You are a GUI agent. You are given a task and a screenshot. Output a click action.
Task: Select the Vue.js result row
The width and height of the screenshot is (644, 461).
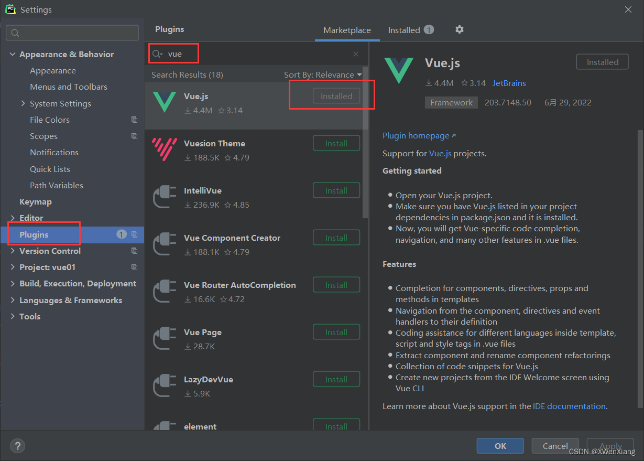pos(254,105)
